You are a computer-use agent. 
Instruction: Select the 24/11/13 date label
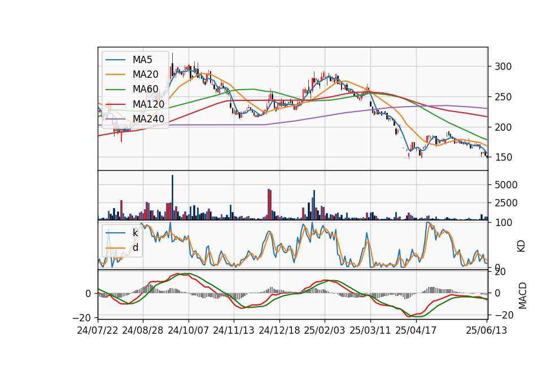234,330
